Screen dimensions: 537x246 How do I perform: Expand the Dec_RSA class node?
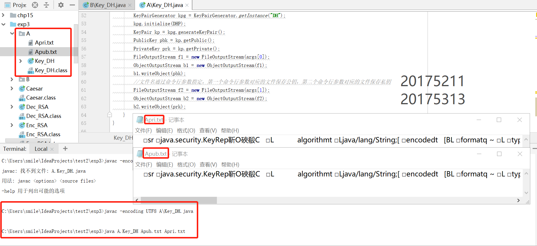click(x=12, y=107)
